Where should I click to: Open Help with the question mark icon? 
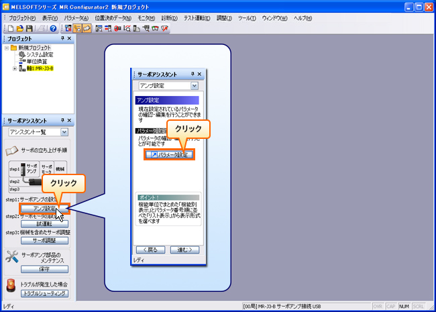point(52,28)
